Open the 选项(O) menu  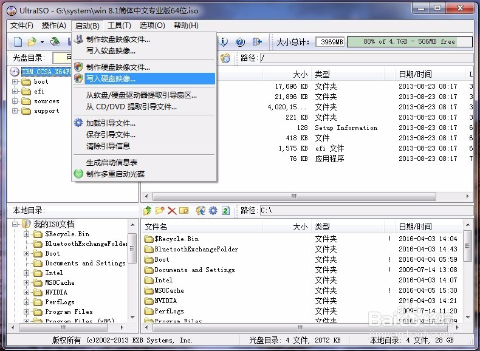pyautogui.click(x=152, y=26)
